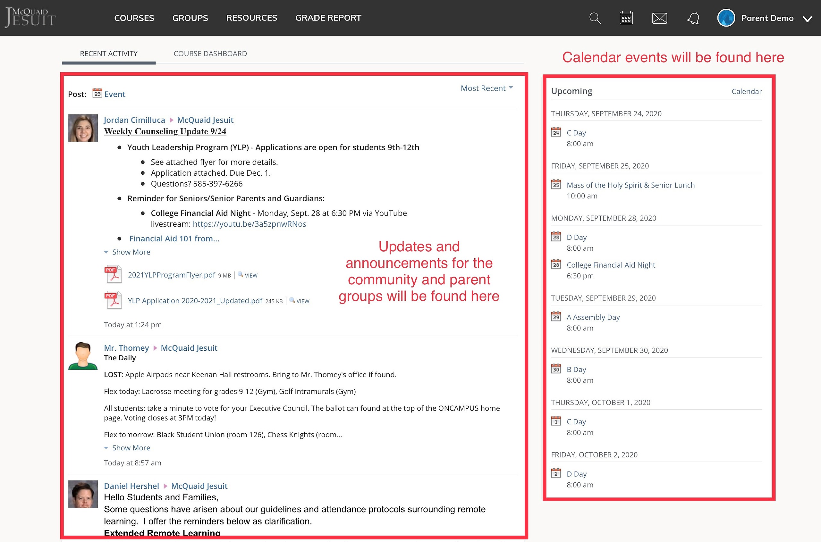Switch to the Course Dashboard tab

tap(210, 54)
